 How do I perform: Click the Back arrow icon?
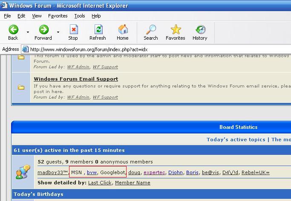point(13,29)
